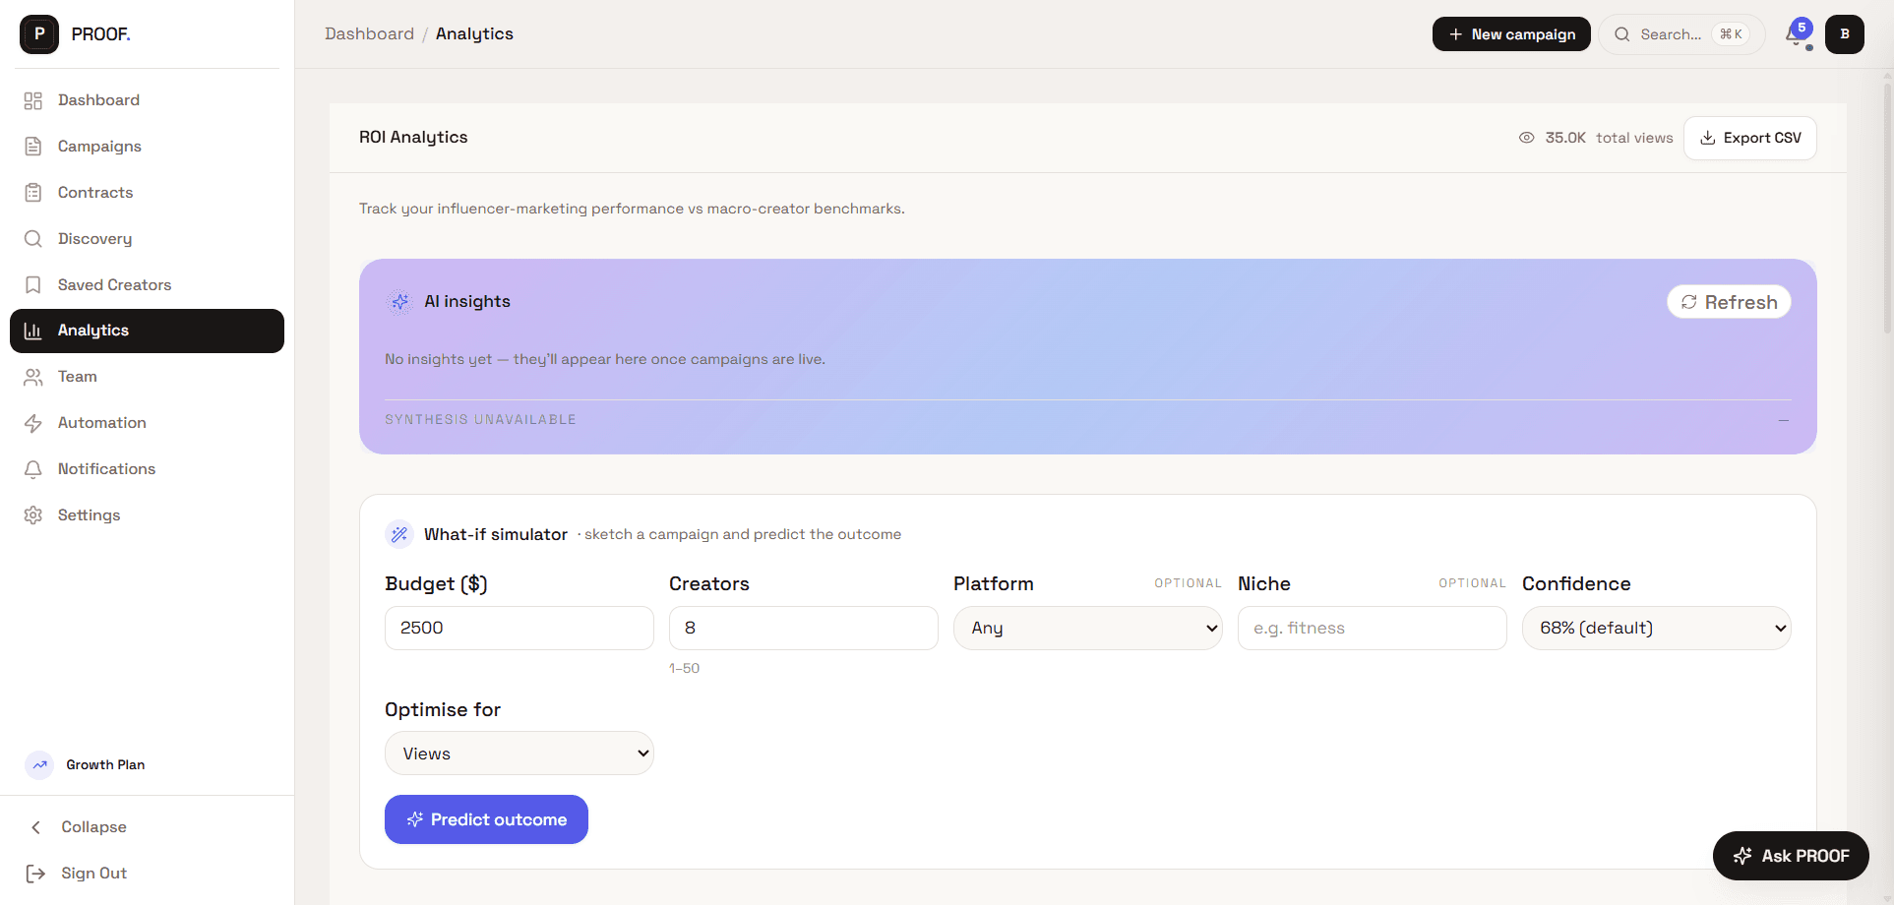
Task: Click the Analytics breadcrumb text
Action: (x=474, y=34)
